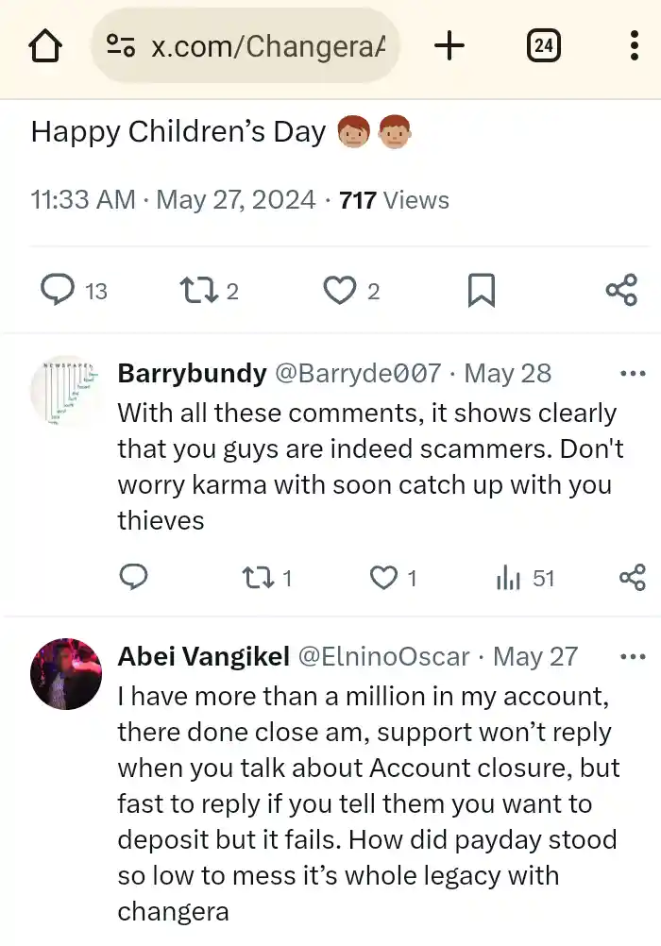Share the Happy Children's Day post
The image size is (661, 946).
(x=621, y=290)
